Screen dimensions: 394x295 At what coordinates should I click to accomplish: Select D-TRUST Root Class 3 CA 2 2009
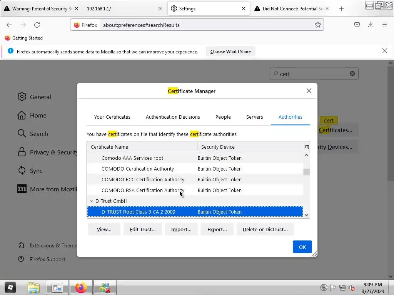pyautogui.click(x=195, y=212)
